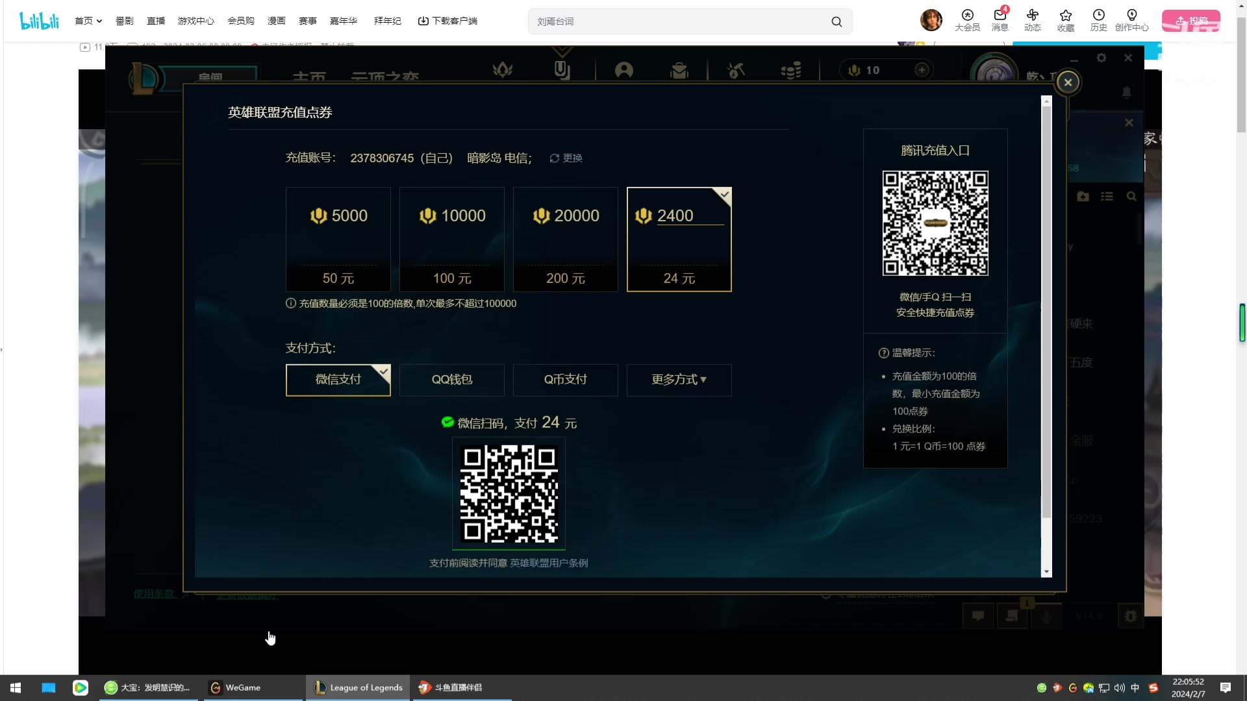1247x701 pixels.
Task: Select the custom 2400 points package
Action: pyautogui.click(x=679, y=240)
